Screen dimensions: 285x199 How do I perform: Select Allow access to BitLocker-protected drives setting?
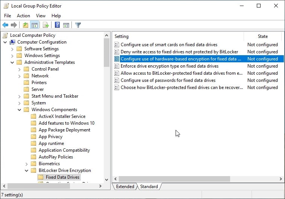click(181, 73)
